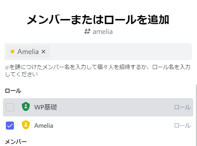The width and height of the screenshot is (197, 146).
Task: Select the Amelia role name in list
Action: (44, 126)
